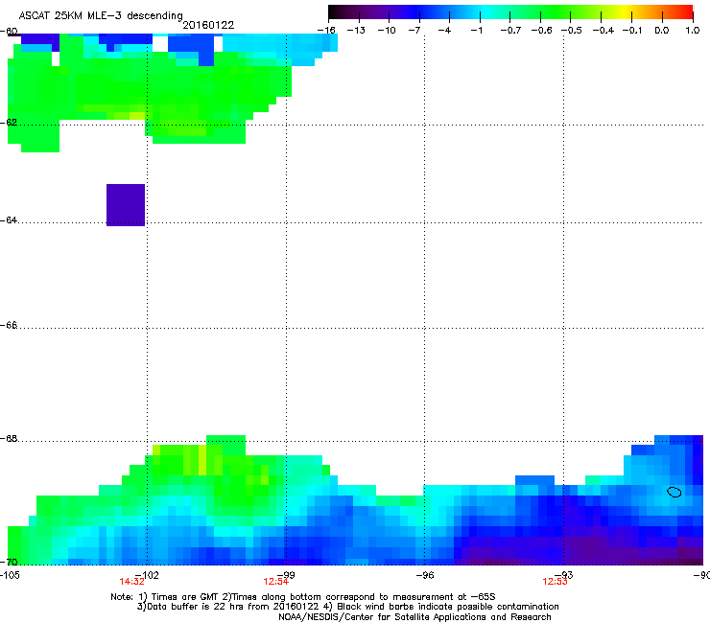Click the small black contour circle in the map
The image size is (710, 623).
[x=674, y=492]
